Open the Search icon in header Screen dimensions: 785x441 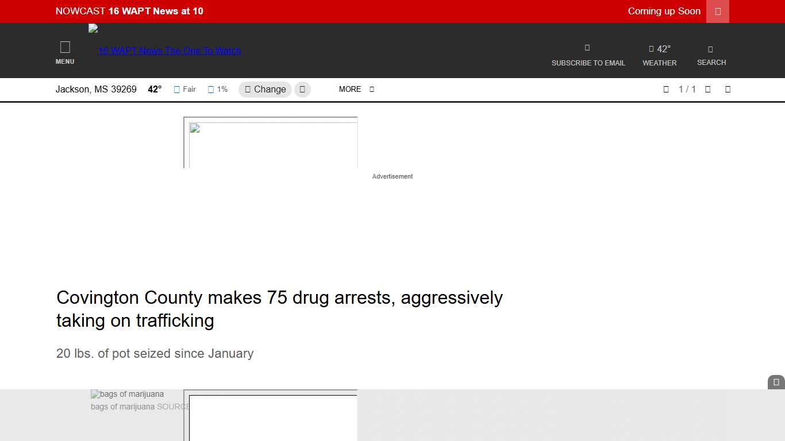click(711, 49)
